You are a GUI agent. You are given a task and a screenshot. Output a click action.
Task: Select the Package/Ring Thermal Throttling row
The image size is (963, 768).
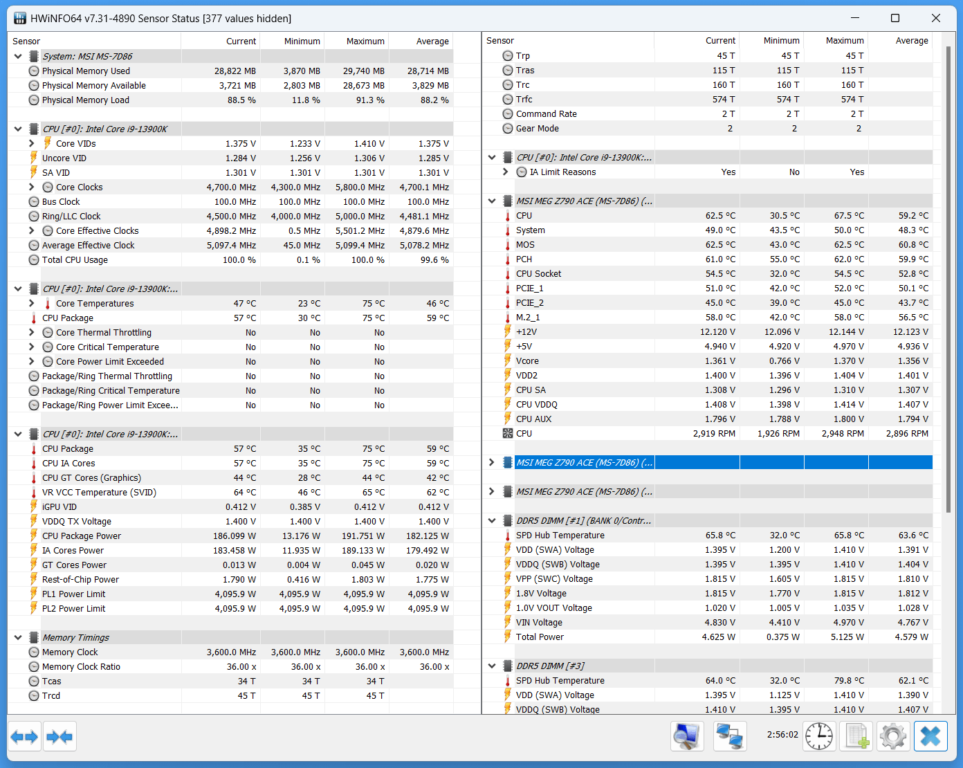(x=232, y=376)
